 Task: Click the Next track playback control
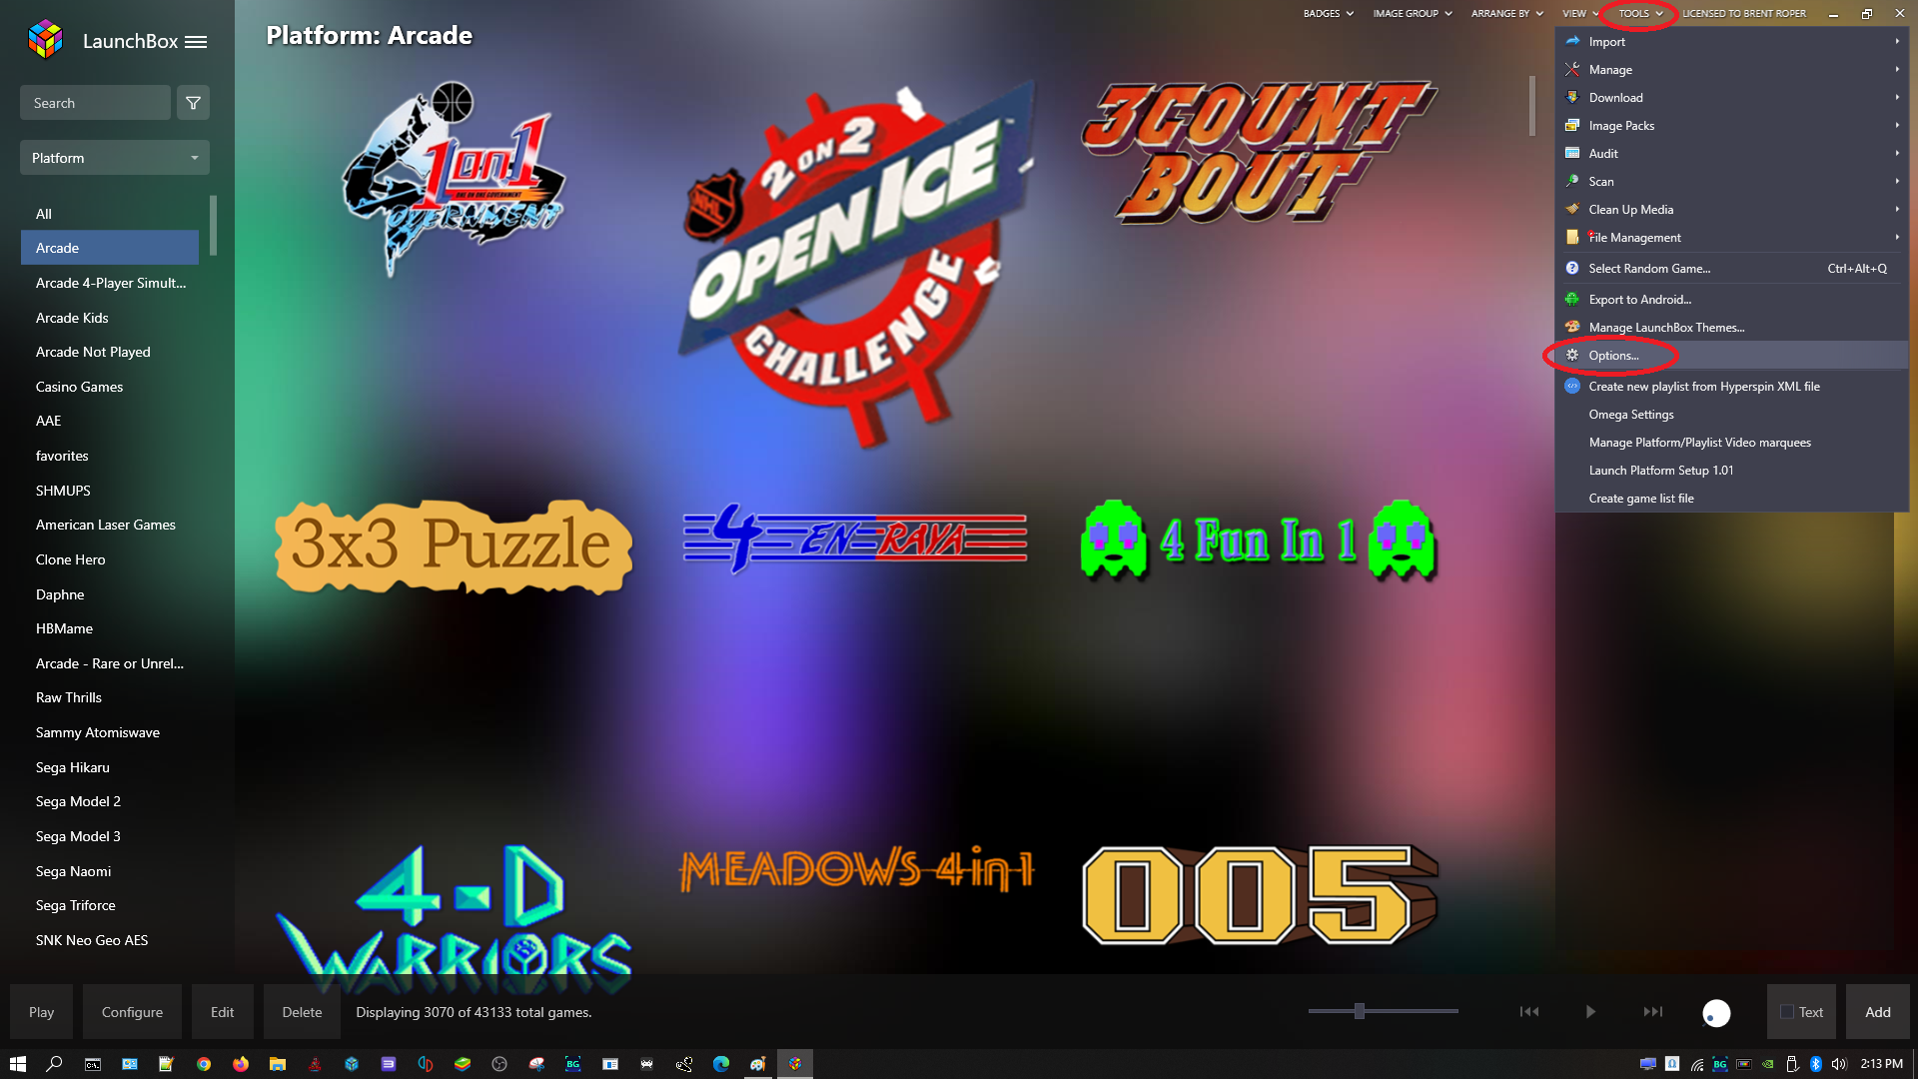point(1652,1010)
